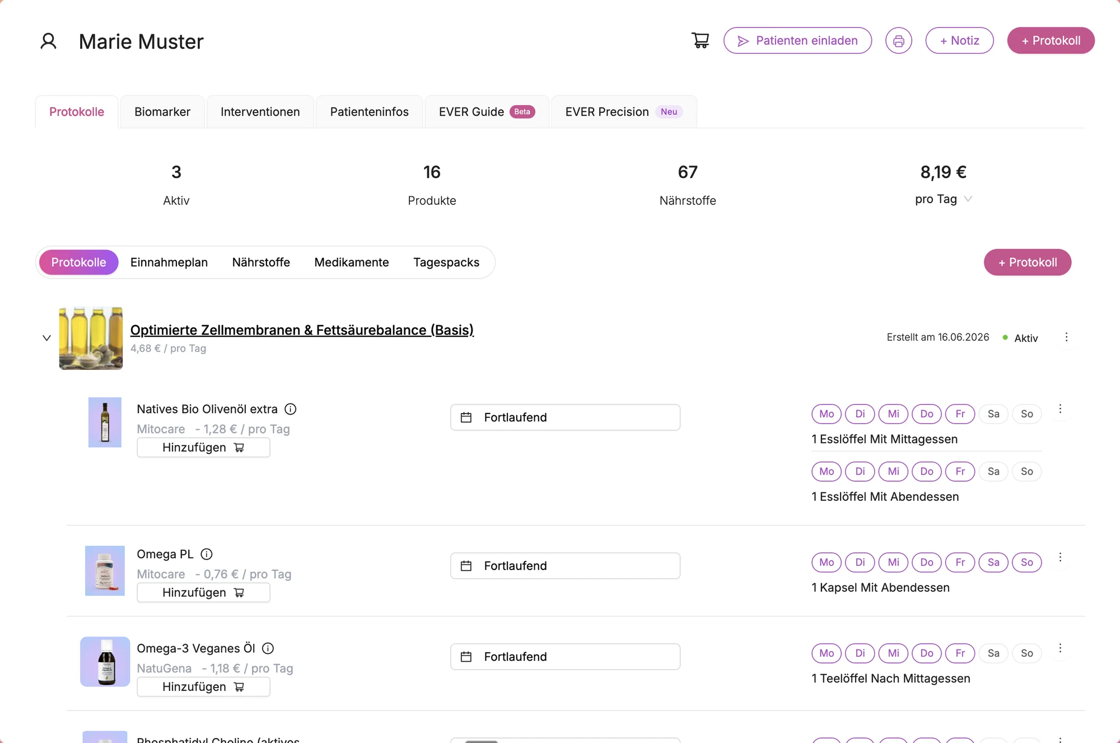Toggle Fr for Olivenöl Mittagessen dose
Viewport: 1120px width, 743px height.
point(960,414)
